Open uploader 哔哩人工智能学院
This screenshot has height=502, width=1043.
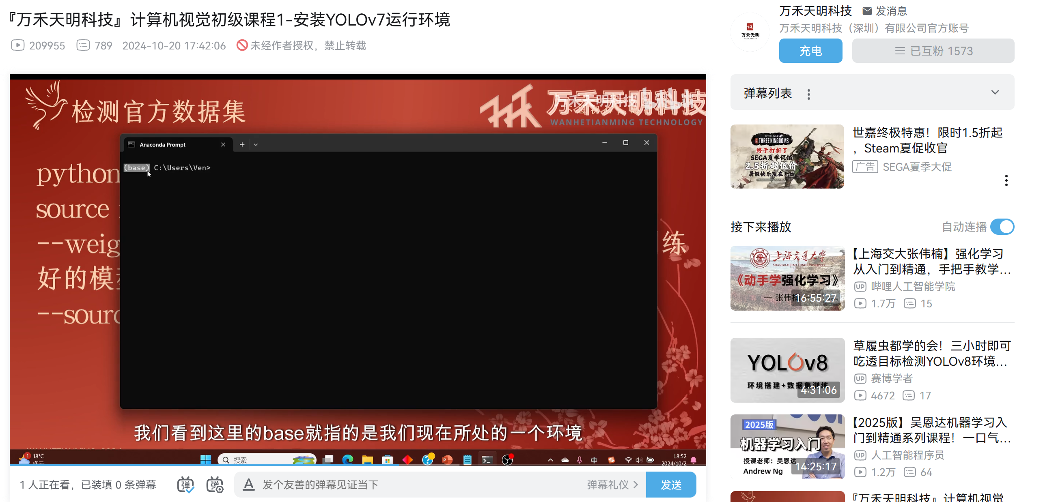pos(912,286)
